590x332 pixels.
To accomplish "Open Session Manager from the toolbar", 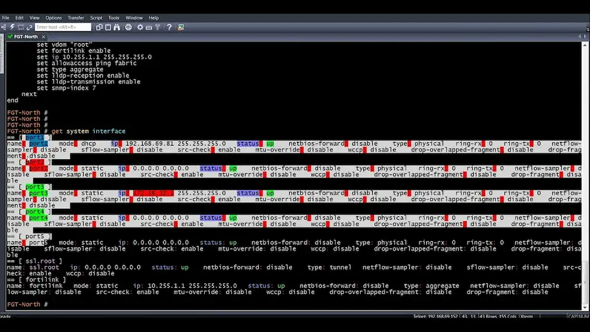I will point(4,27).
